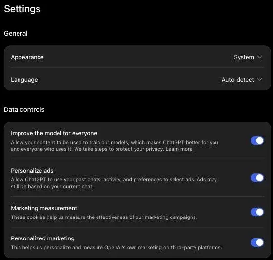
Task: Open the Language Auto-detect dropdown
Action: pos(242,80)
